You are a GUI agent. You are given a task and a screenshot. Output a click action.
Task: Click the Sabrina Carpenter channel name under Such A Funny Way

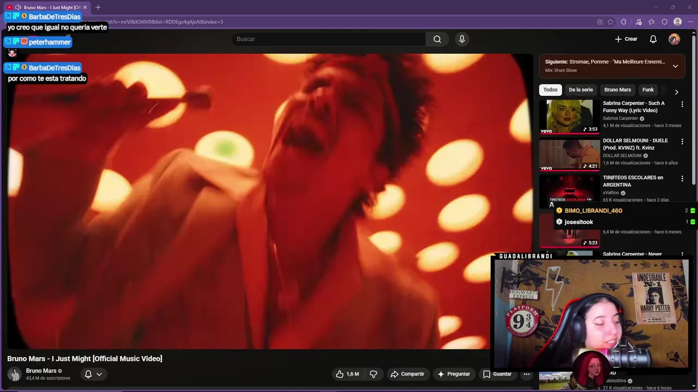tap(621, 118)
